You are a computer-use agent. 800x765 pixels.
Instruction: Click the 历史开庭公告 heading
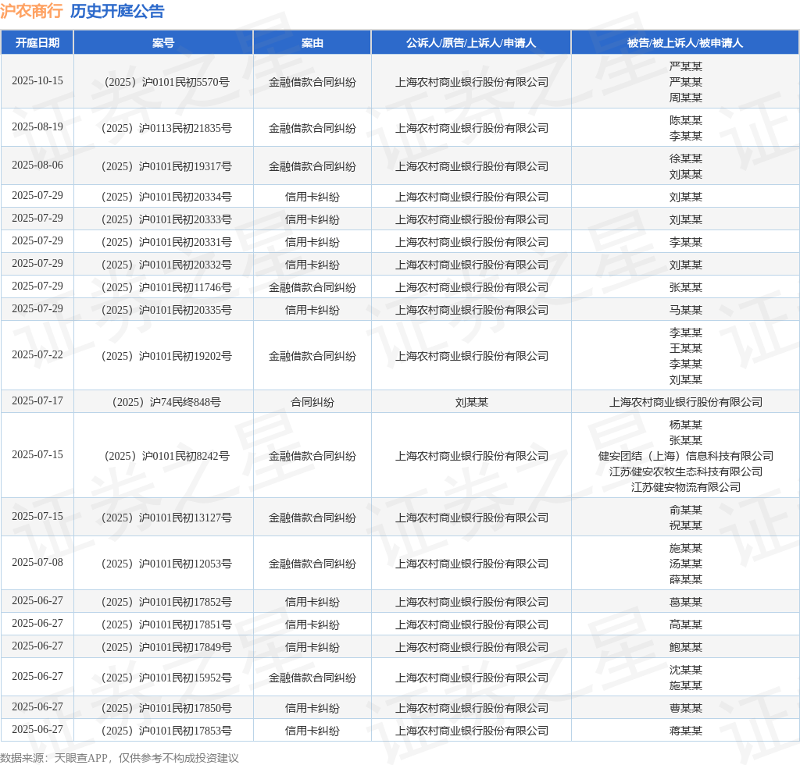(x=117, y=11)
